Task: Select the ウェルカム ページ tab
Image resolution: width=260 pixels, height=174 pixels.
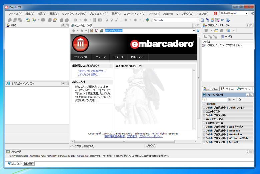Action: tap(82, 25)
